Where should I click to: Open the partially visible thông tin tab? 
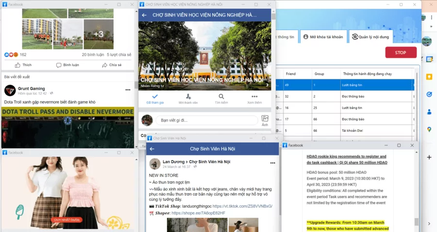click(286, 37)
